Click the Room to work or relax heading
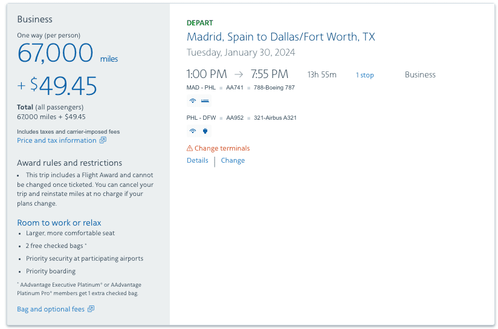 (x=59, y=223)
